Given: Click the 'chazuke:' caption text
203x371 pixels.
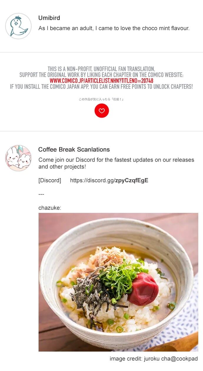Looking at the screenshot, I should point(50,208).
